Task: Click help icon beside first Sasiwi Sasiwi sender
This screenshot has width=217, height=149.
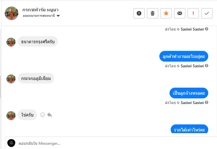Action: pos(207,29)
